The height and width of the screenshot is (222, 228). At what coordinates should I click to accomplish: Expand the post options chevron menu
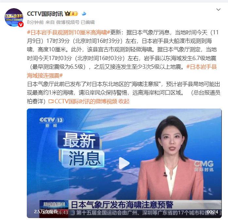pos(219,9)
